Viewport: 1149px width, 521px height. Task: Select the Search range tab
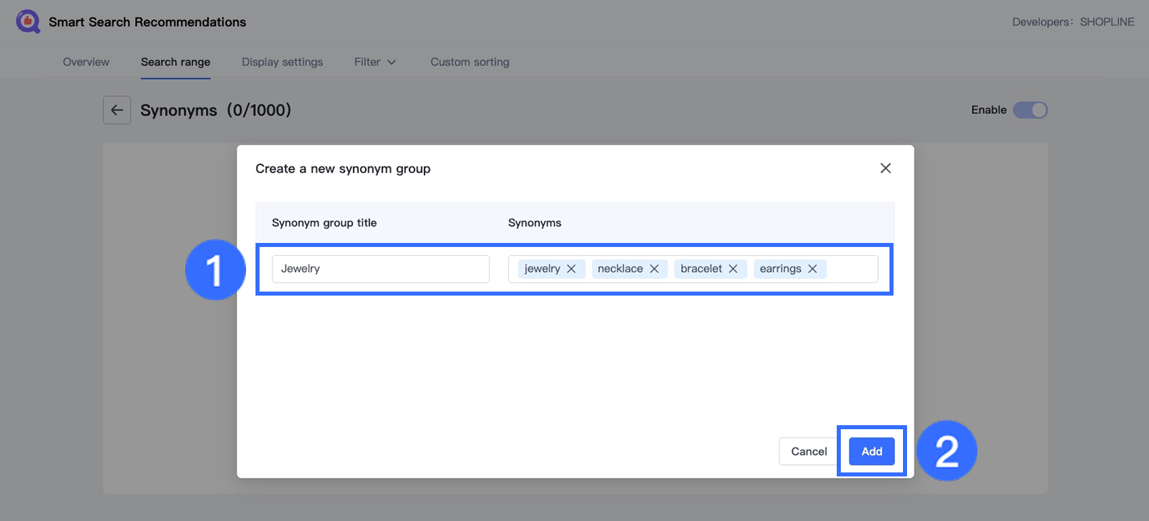click(175, 62)
